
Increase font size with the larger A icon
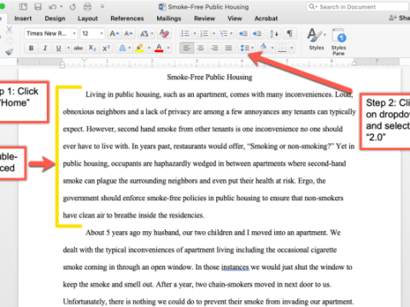pos(114,34)
